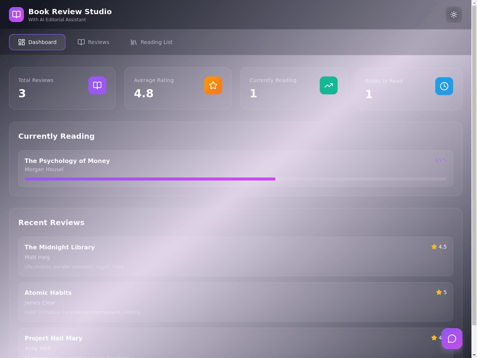Open the Atomic Habits review
This screenshot has height=358, width=477.
236,302
